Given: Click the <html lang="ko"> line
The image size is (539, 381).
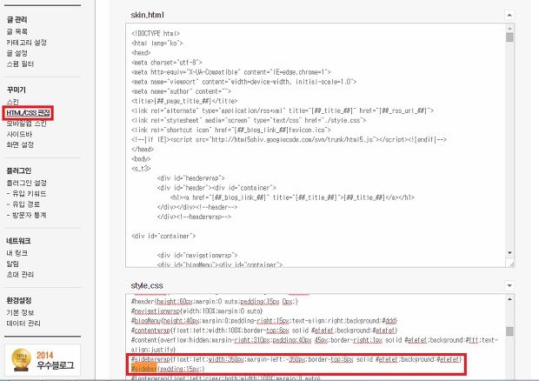Looking at the screenshot, I should 157,43.
